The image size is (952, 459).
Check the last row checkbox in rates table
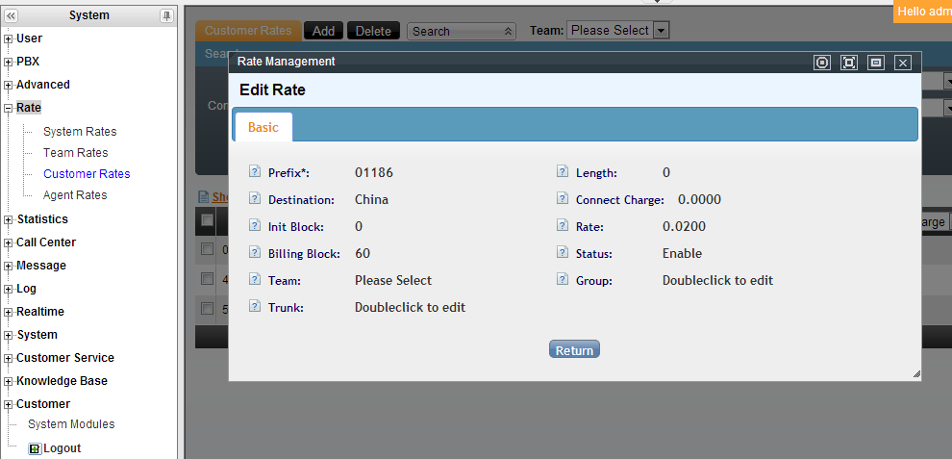[x=207, y=308]
